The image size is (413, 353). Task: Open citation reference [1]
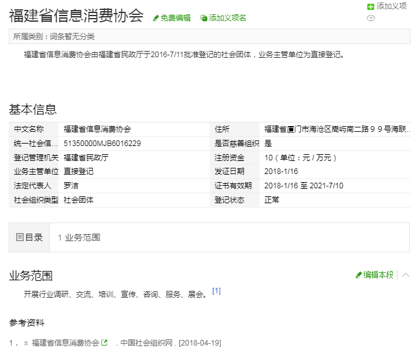pyautogui.click(x=216, y=291)
